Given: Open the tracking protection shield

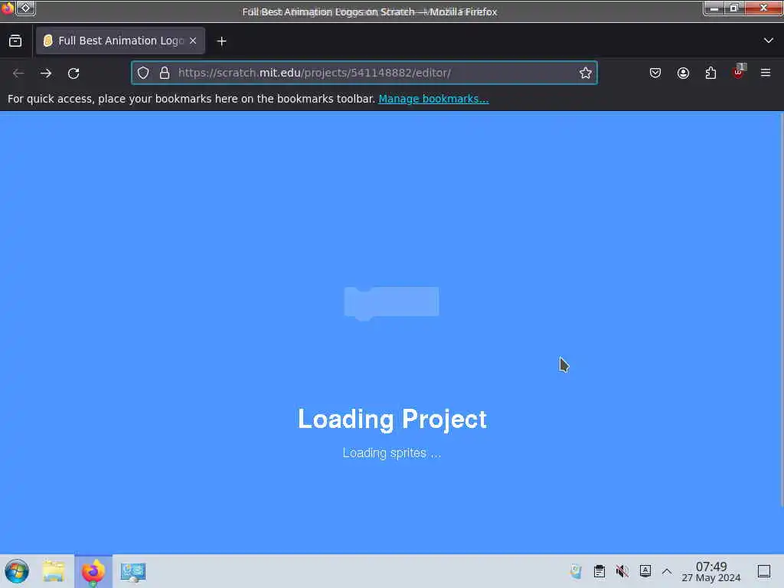Looking at the screenshot, I should pyautogui.click(x=143, y=73).
